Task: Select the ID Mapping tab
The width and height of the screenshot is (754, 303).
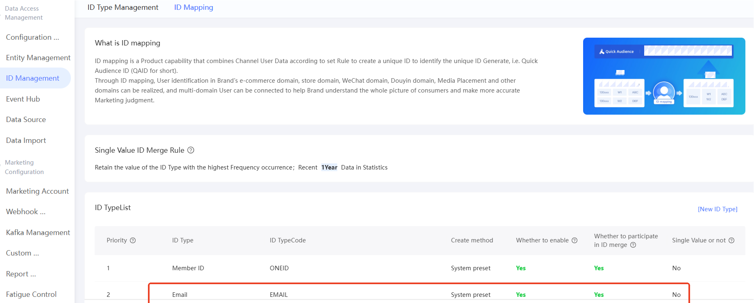Action: [193, 7]
